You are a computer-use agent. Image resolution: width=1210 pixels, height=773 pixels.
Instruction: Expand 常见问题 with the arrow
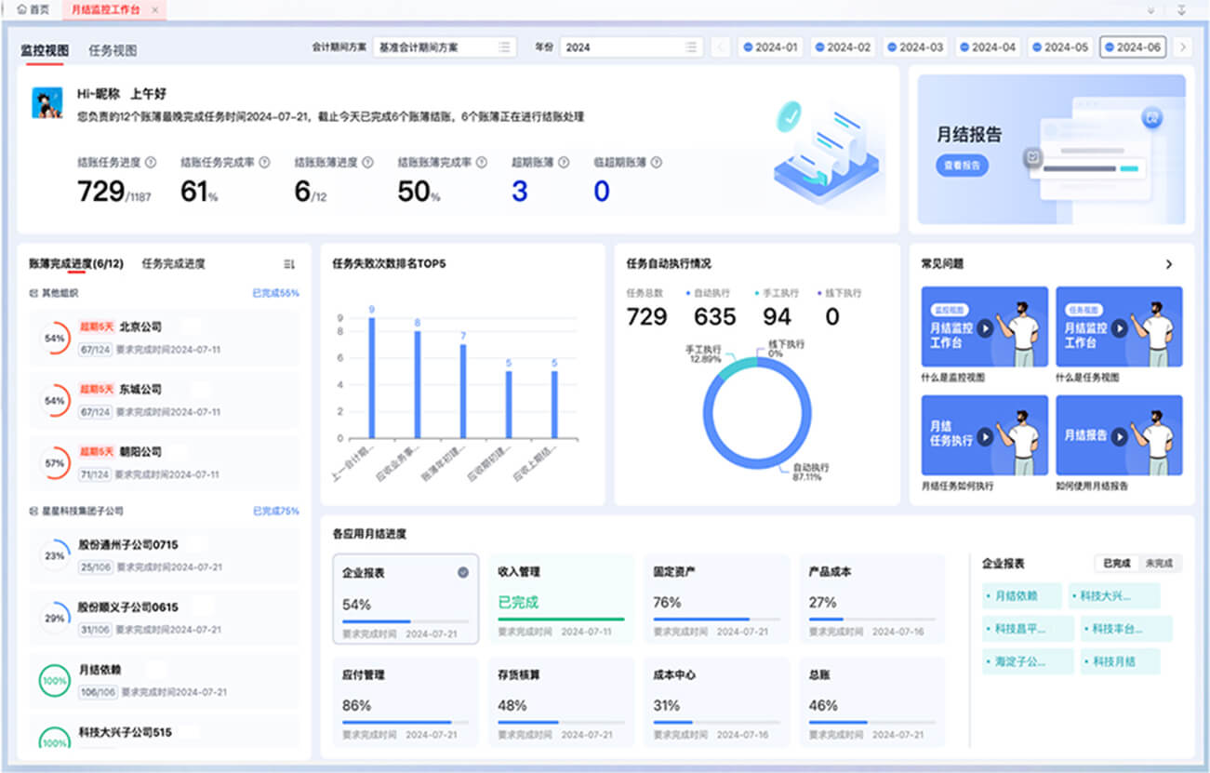coord(1169,264)
